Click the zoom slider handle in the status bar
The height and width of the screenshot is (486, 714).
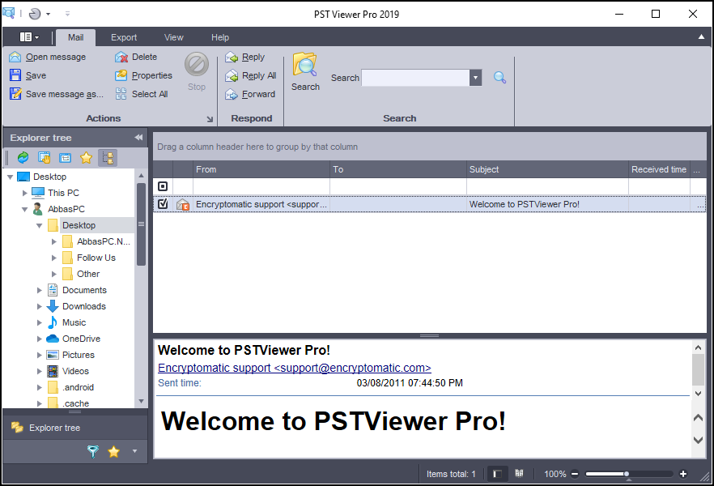(627, 474)
